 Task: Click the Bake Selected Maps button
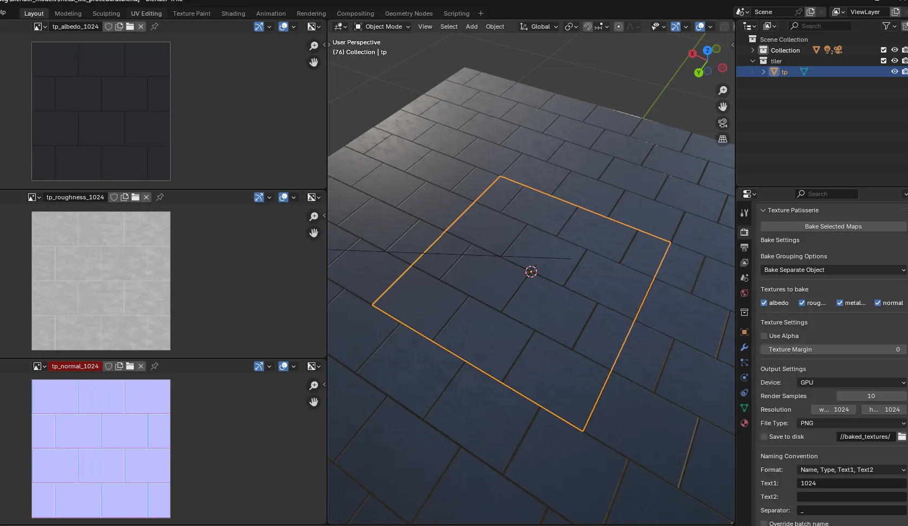pos(833,226)
